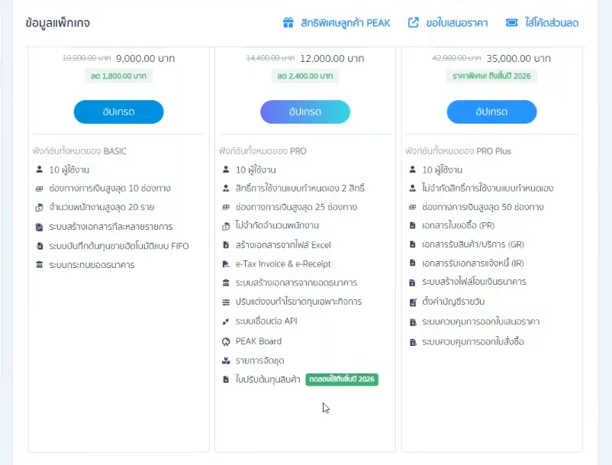Click the document icon beside เอกสารใบขอซื้อ (PR)

click(x=412, y=225)
